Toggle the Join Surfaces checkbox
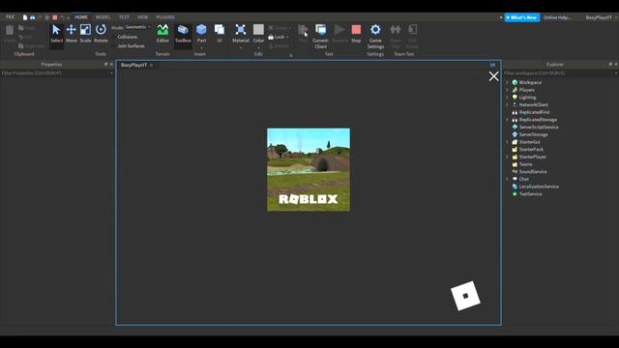 (x=114, y=45)
